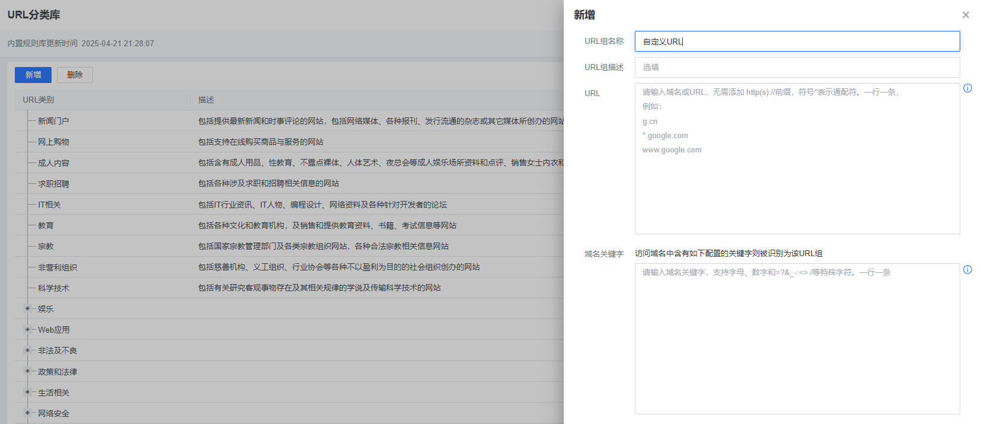Select the 非营利组织 category row
The image size is (981, 424).
tap(57, 267)
